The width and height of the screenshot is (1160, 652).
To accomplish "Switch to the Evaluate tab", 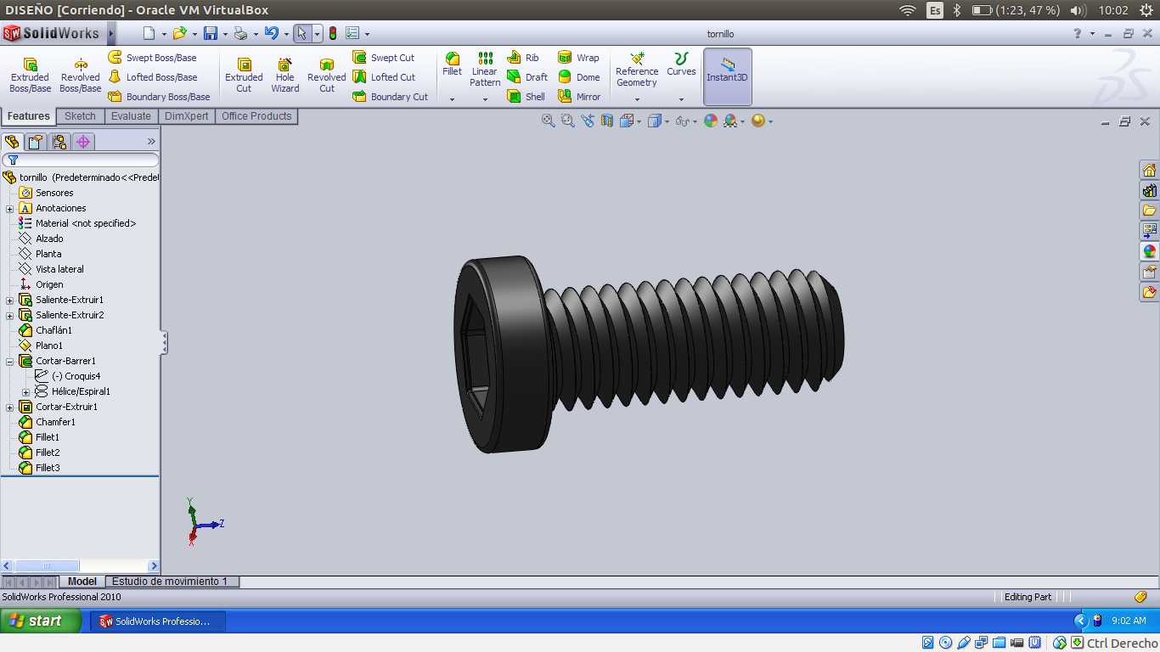I will [131, 116].
